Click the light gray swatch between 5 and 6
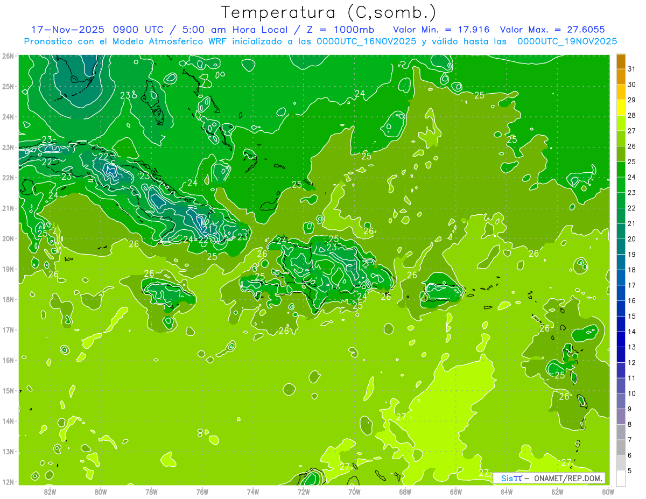The image size is (646, 499). (621, 463)
